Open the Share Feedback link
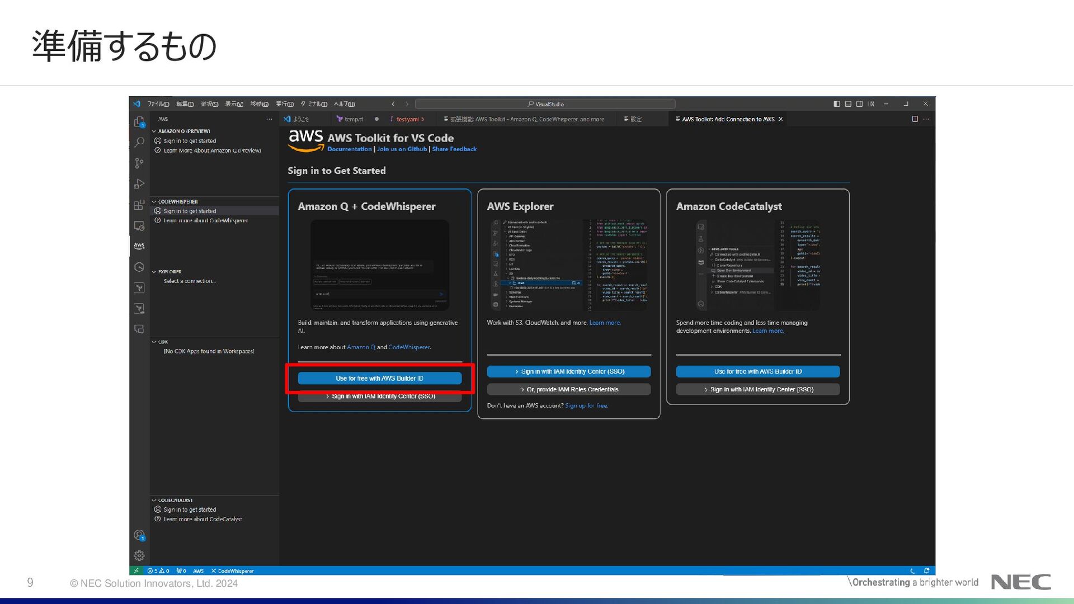1074x604 pixels. coord(454,149)
